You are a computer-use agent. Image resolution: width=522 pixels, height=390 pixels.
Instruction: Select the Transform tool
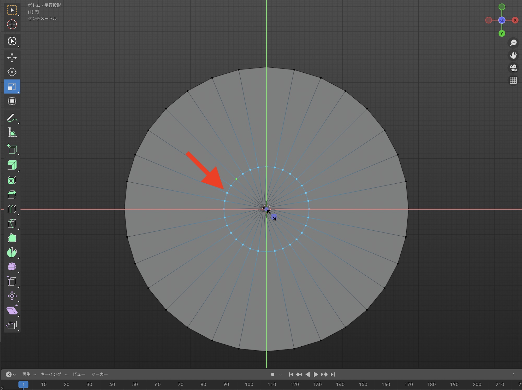pos(12,101)
